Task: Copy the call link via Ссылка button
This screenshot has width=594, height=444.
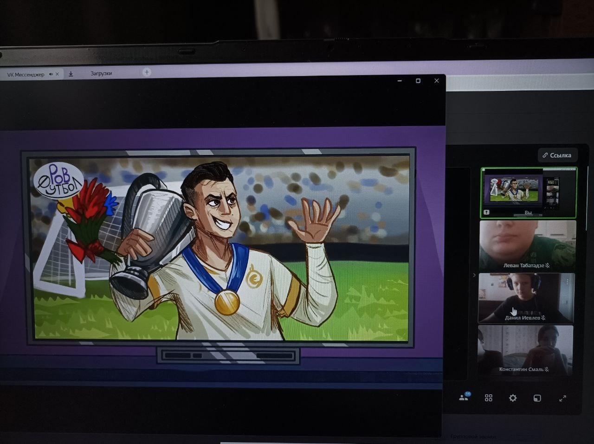Action: [x=557, y=155]
